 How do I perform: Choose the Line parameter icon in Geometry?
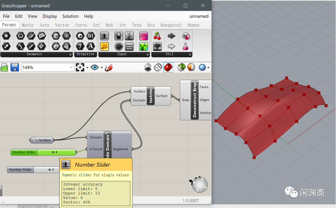tap(31, 46)
